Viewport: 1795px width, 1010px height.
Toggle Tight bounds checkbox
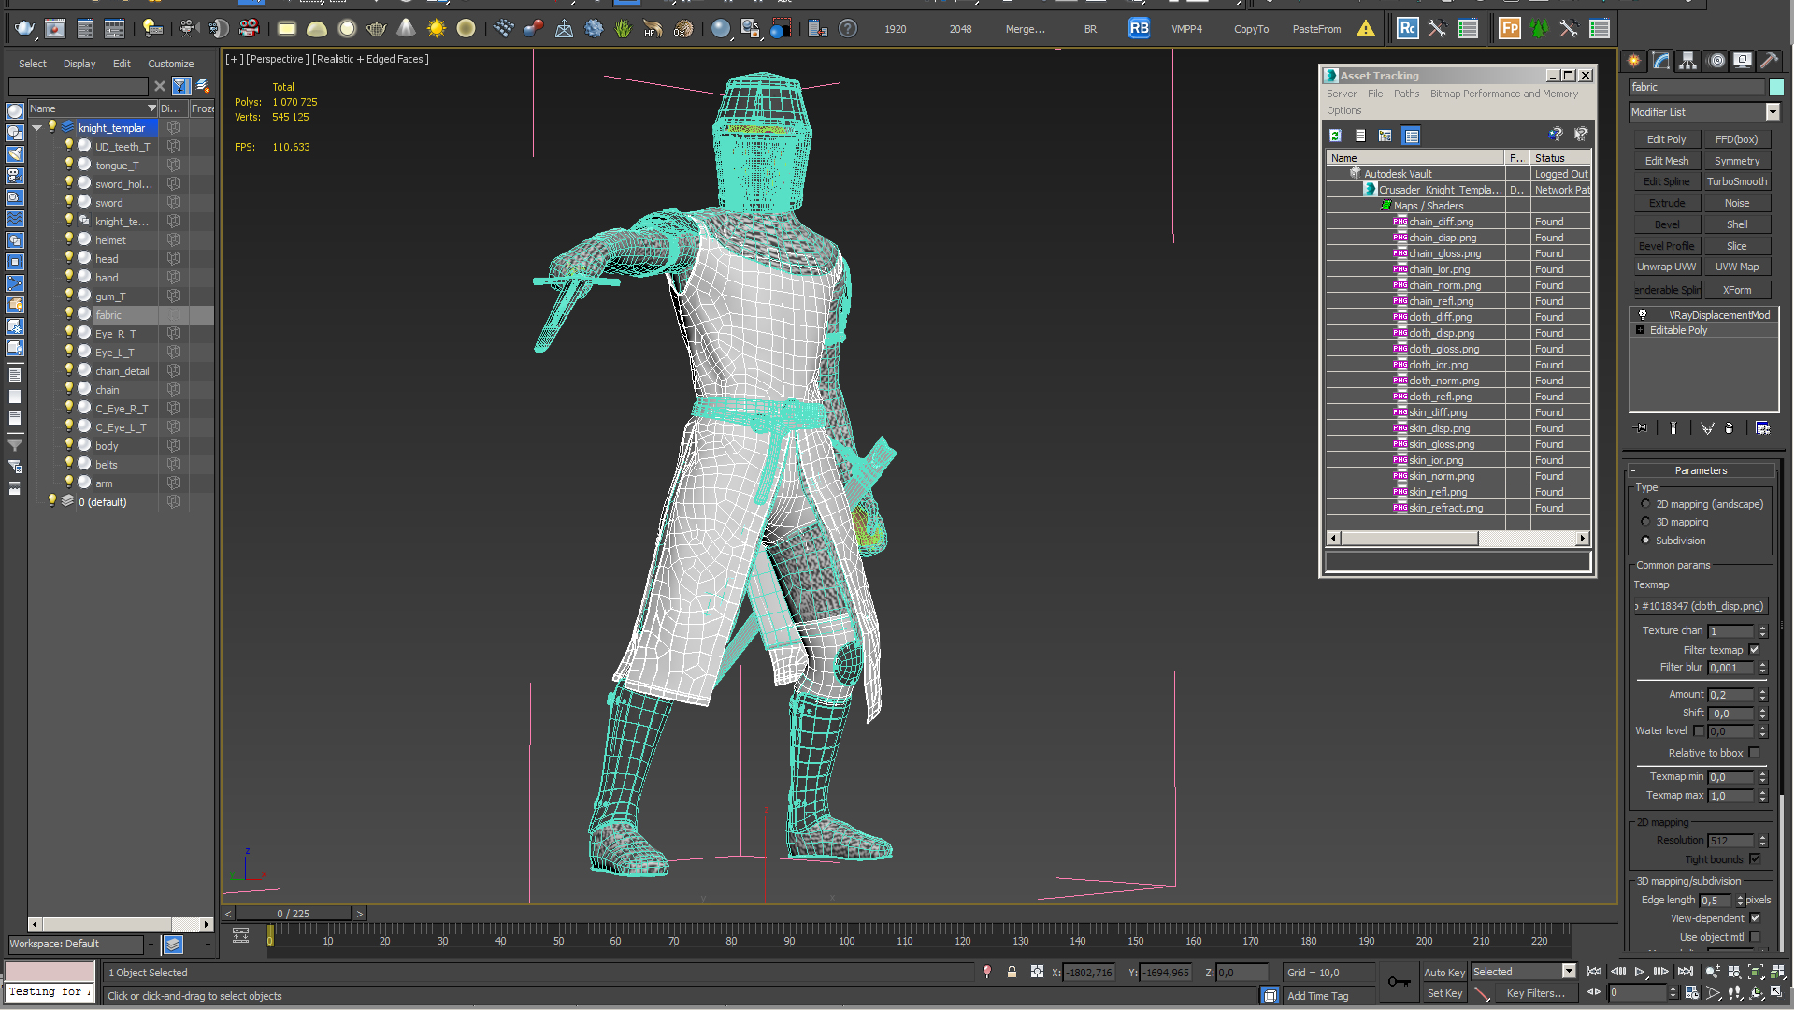(x=1754, y=859)
